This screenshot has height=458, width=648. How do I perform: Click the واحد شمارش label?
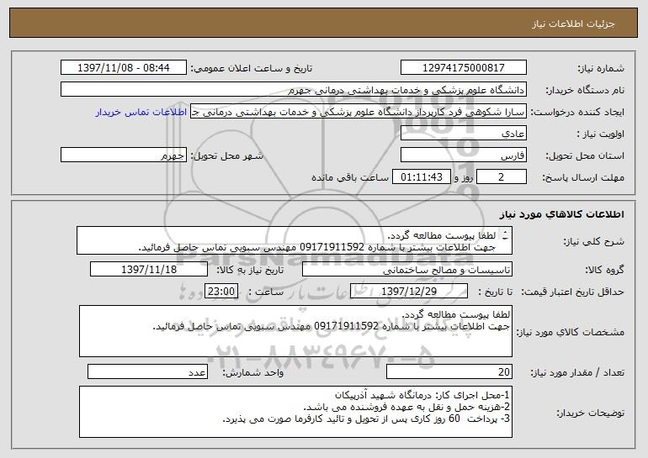pyautogui.click(x=253, y=372)
